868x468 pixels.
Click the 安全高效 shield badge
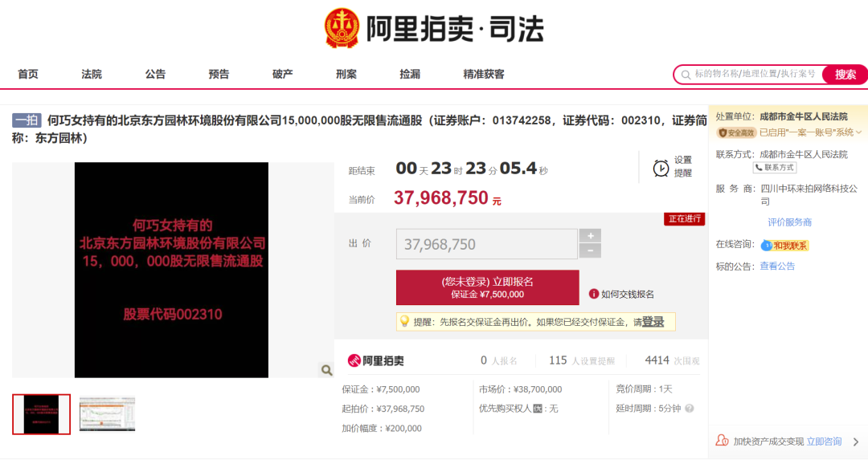(x=735, y=132)
